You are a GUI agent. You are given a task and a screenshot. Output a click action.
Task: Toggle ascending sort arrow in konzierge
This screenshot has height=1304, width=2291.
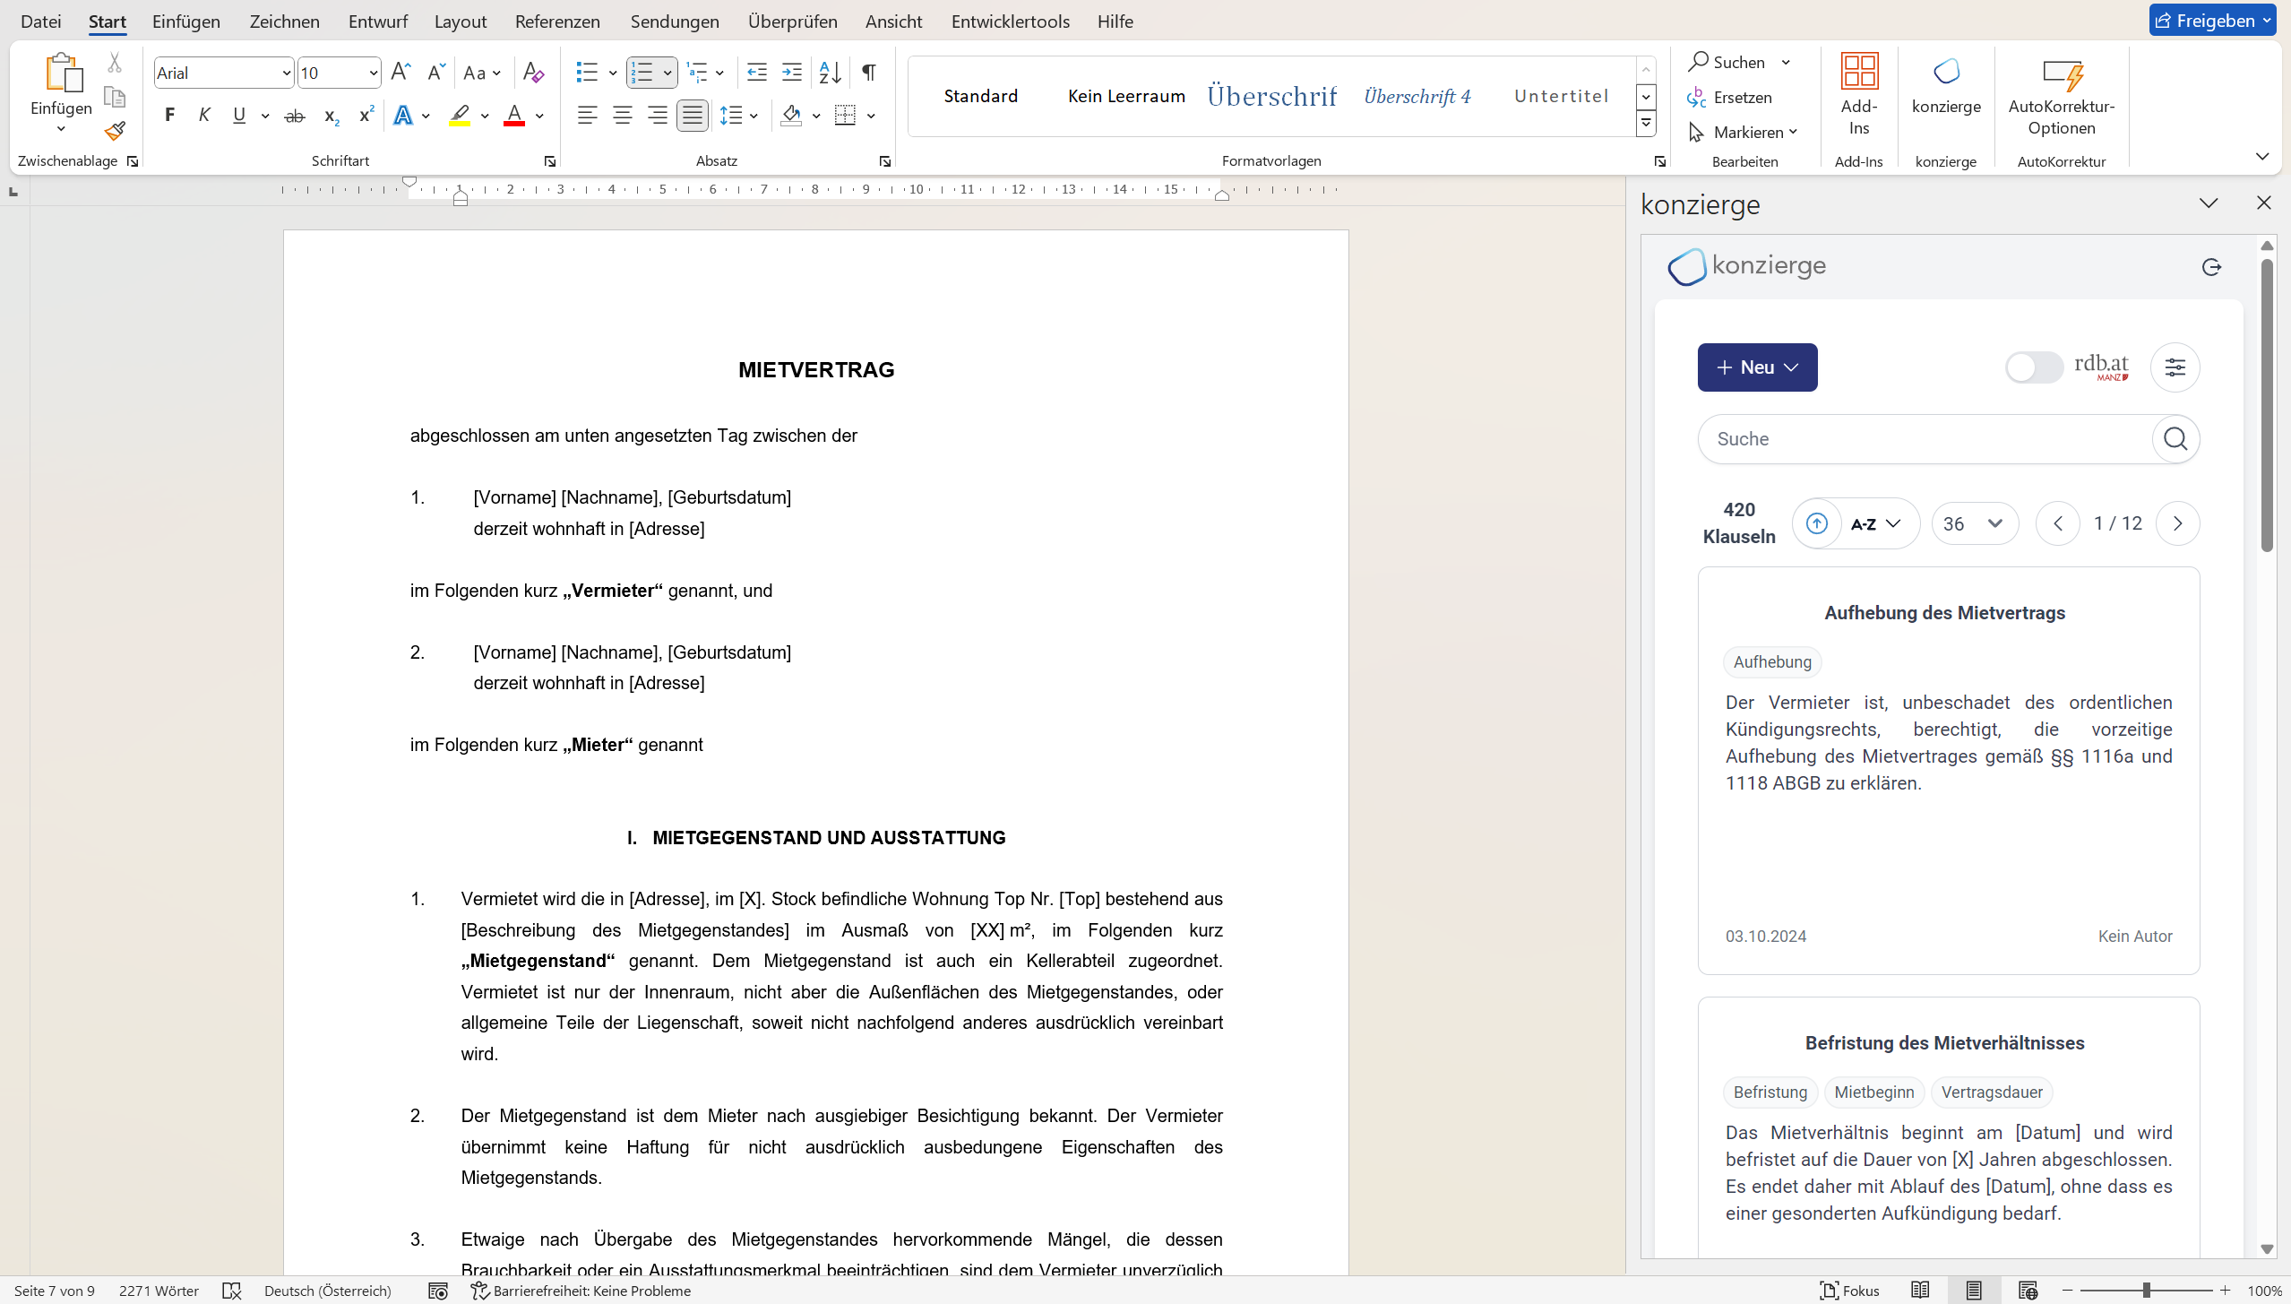click(1817, 523)
